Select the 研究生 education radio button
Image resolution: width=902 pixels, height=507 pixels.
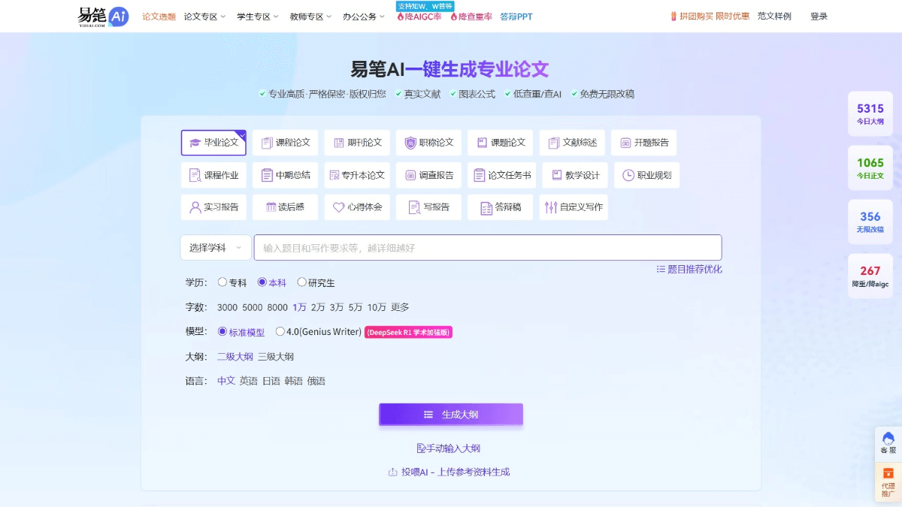[302, 282]
